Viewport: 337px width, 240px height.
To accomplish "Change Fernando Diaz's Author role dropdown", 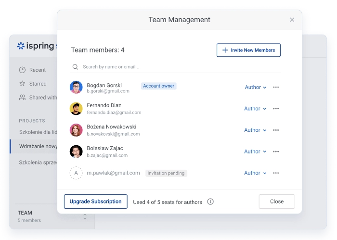I will coord(255,109).
